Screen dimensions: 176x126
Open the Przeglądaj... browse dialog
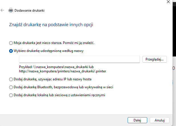[154, 59]
